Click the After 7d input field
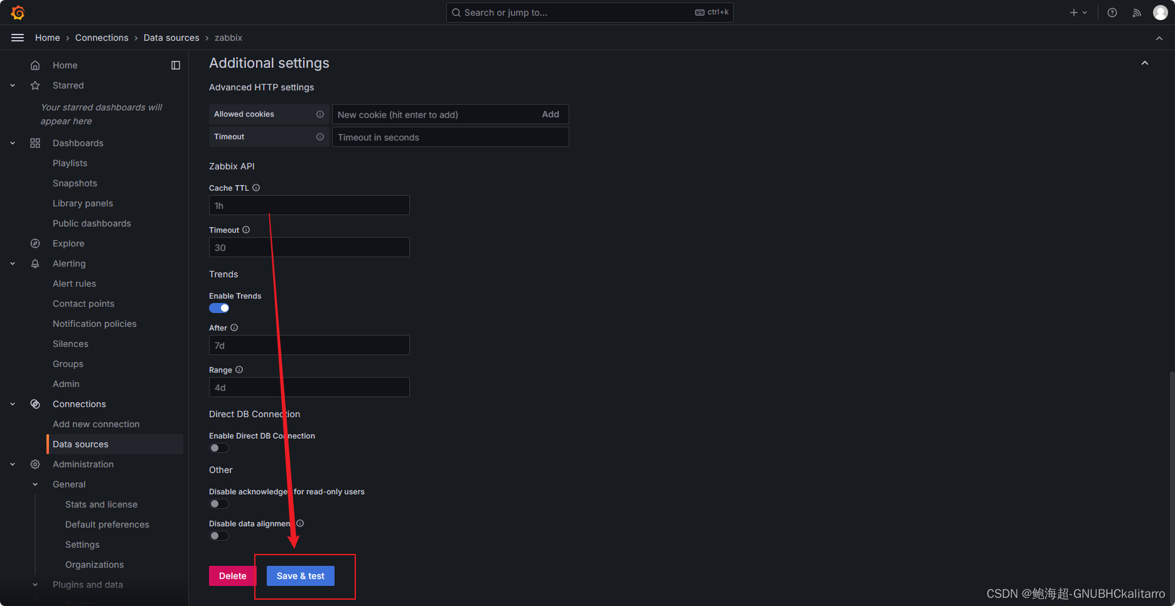The height and width of the screenshot is (606, 1175). [309, 345]
